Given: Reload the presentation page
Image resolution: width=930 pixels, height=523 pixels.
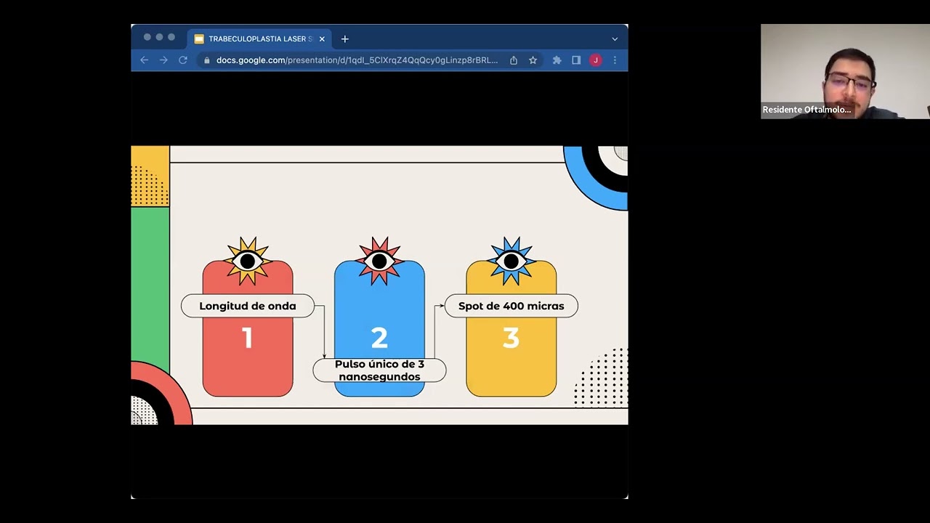Looking at the screenshot, I should click(x=183, y=60).
